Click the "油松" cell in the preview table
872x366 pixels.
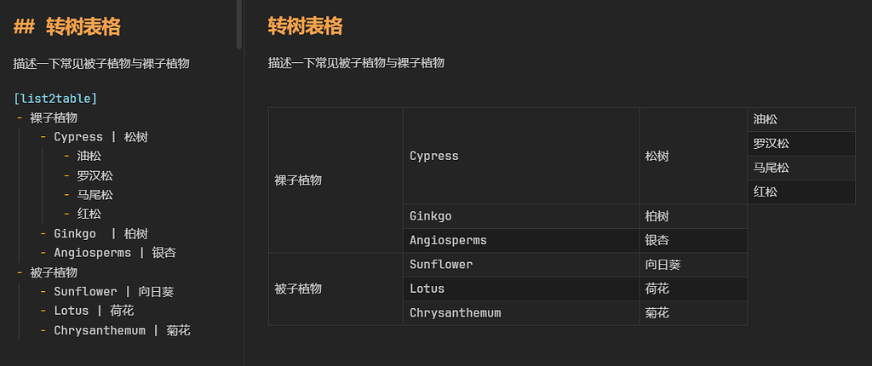point(766,120)
